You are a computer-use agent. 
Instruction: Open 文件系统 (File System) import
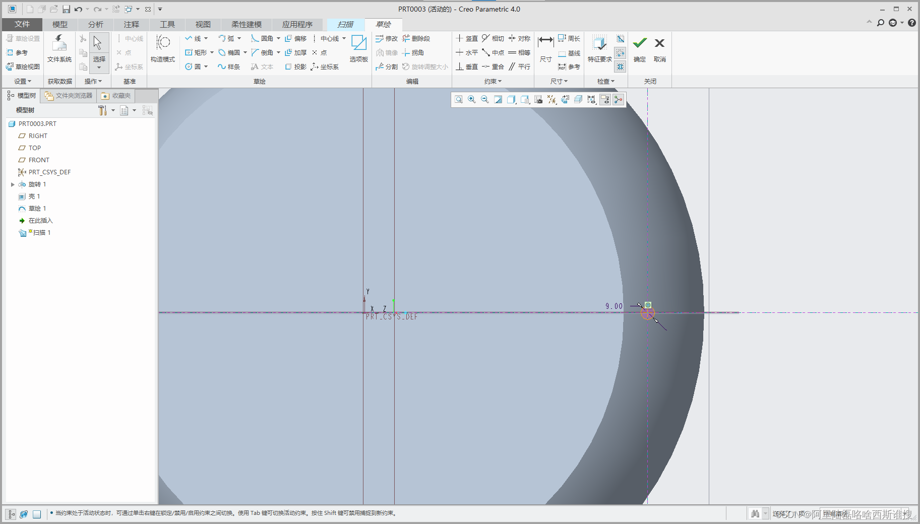click(59, 48)
